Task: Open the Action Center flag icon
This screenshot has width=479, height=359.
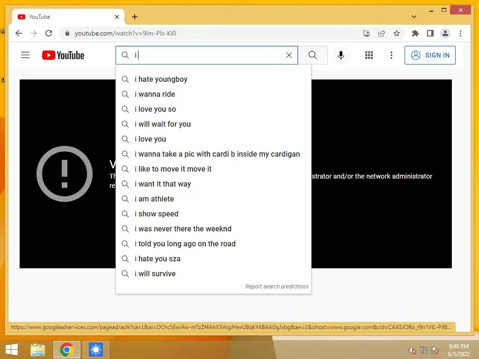Action: [435, 350]
